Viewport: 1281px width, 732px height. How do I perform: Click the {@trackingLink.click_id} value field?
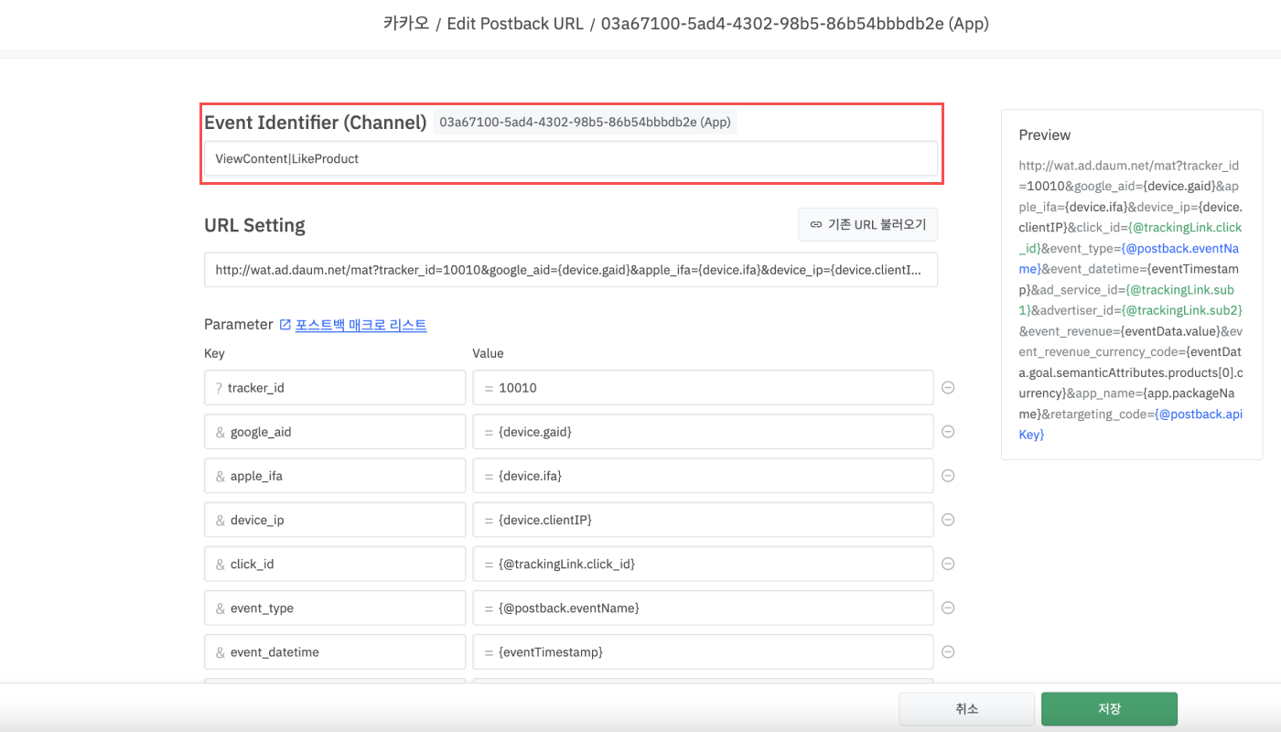tap(703, 564)
